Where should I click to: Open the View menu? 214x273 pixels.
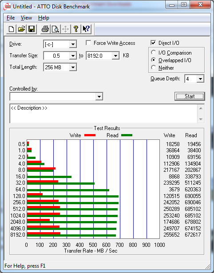click(27, 18)
